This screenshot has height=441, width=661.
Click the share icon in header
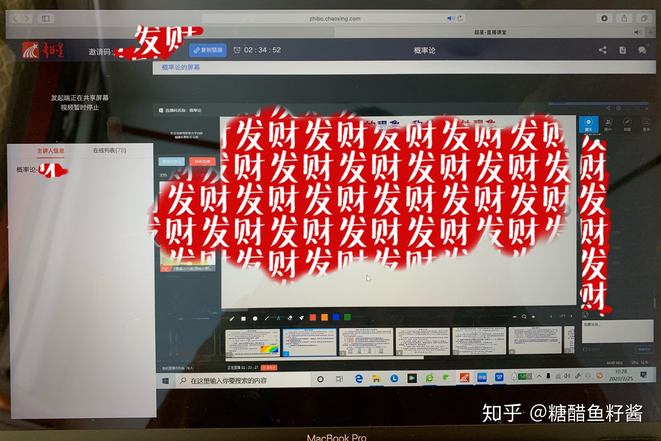602,50
